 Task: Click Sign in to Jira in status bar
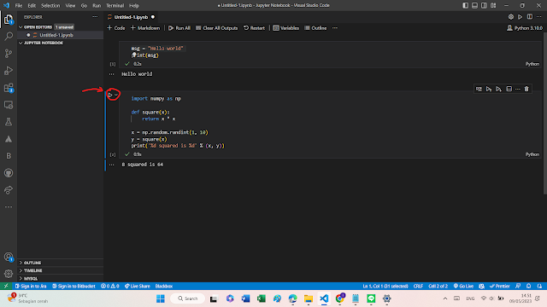[31, 287]
